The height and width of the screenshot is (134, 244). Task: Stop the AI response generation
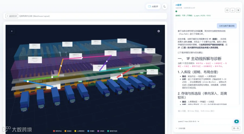coord(236,122)
